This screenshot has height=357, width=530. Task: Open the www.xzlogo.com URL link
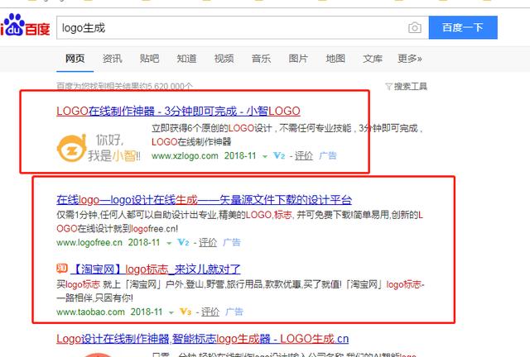(185, 156)
